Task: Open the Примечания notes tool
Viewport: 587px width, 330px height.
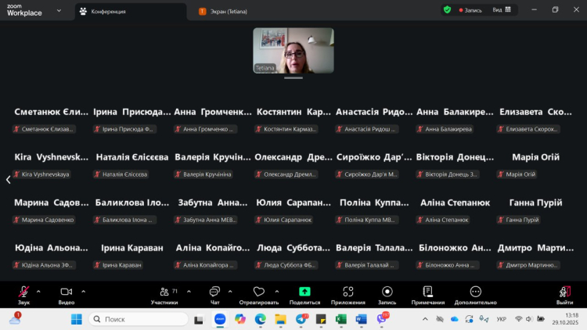Action: tap(428, 293)
